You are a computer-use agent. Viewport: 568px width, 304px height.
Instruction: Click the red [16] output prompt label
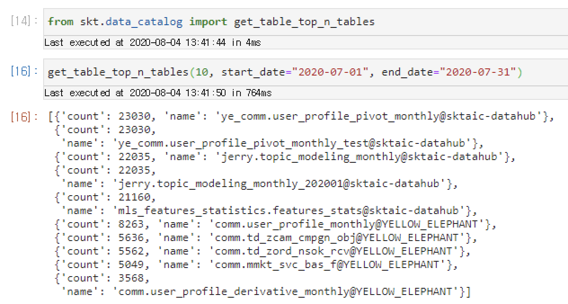click(x=23, y=116)
